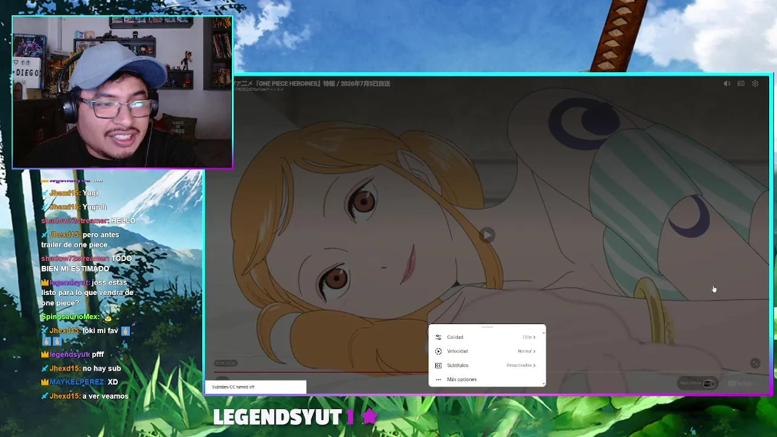Click the SpinosaurioMex username in chat
777x437 pixels.
pos(70,317)
